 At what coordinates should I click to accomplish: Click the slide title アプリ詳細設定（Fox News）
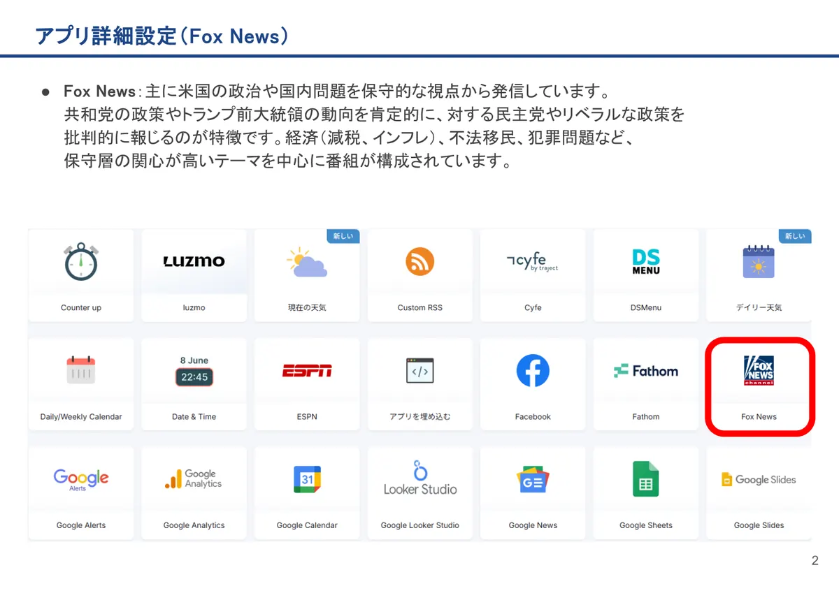(162, 36)
